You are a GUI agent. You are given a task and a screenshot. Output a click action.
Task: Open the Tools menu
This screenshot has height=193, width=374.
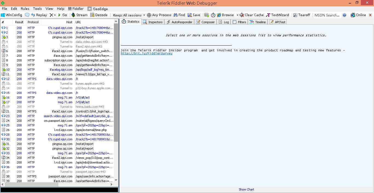(x=38, y=9)
